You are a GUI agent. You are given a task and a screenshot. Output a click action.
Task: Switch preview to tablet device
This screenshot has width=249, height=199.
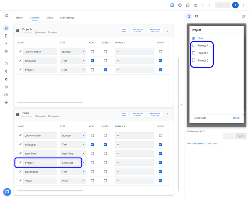(x=196, y=16)
